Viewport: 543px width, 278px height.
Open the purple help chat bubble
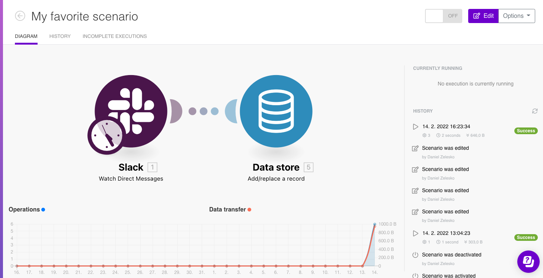[x=528, y=262]
